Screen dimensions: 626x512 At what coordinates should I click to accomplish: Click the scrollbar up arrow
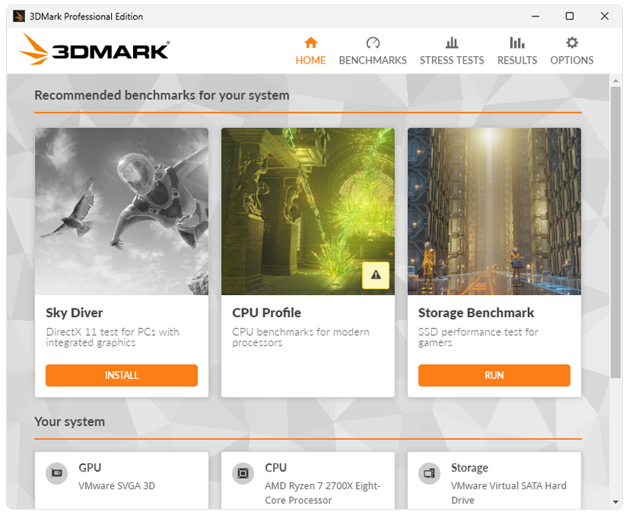coord(615,81)
